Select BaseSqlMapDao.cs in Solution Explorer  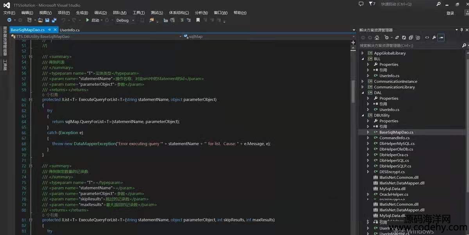coord(396,132)
